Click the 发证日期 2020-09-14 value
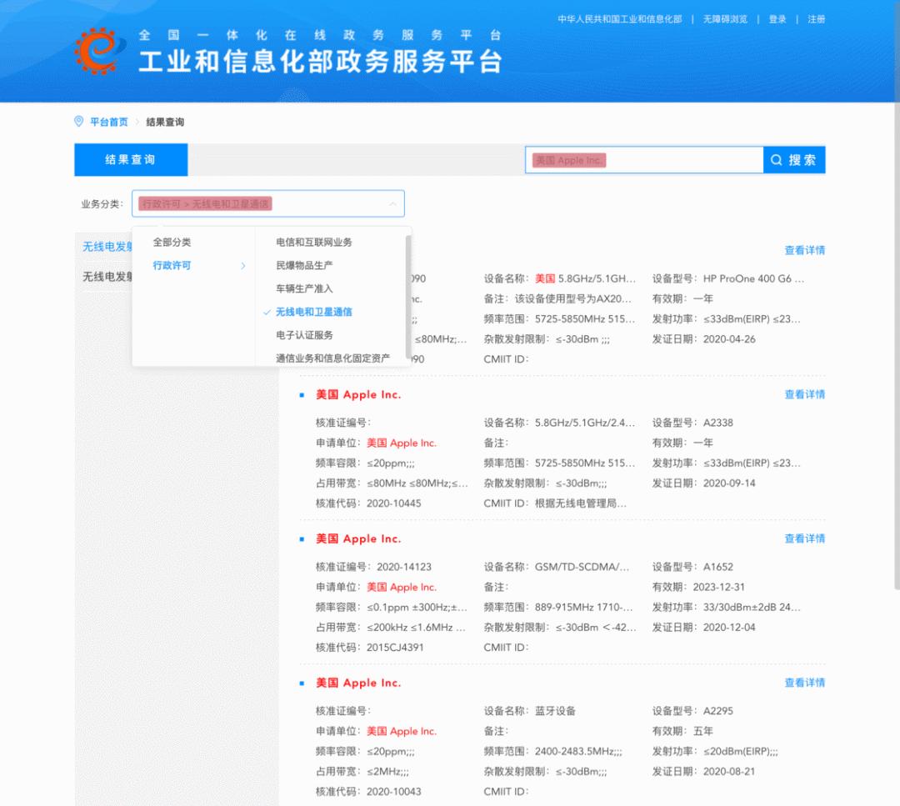Viewport: 900px width, 806px height. [729, 483]
